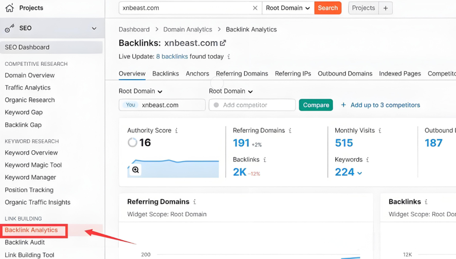This screenshot has height=259, width=456.
Task: Open Domain Overview in sidebar
Action: [30, 75]
